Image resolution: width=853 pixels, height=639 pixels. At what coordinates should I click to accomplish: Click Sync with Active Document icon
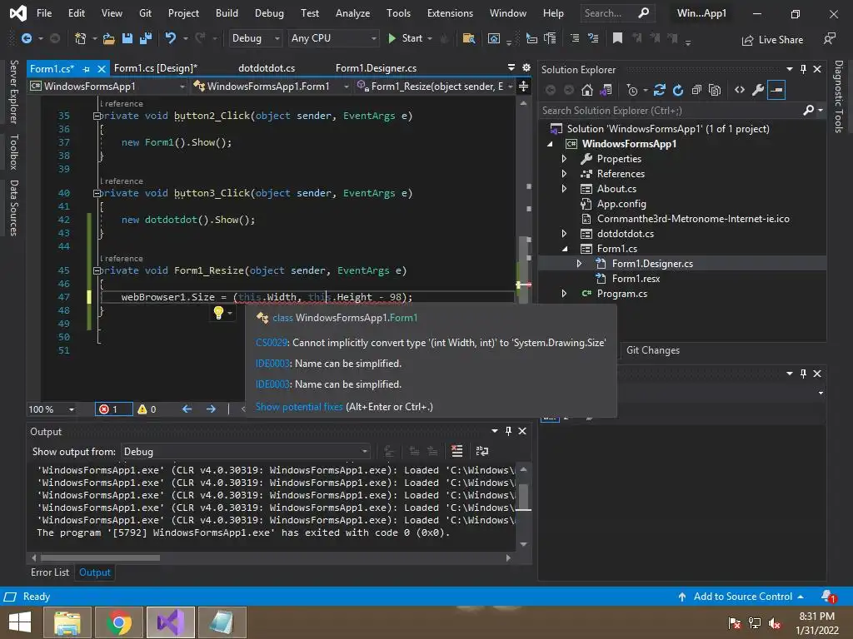point(660,90)
